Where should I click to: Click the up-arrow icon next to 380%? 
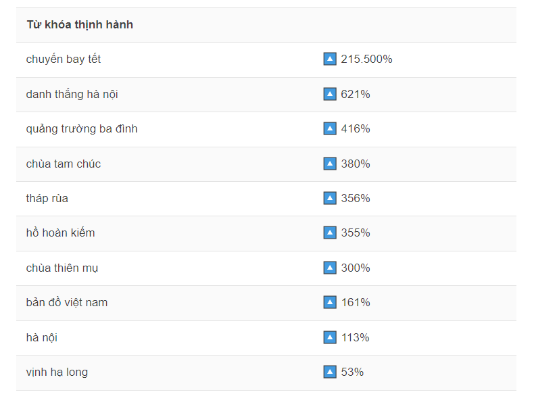tap(330, 164)
